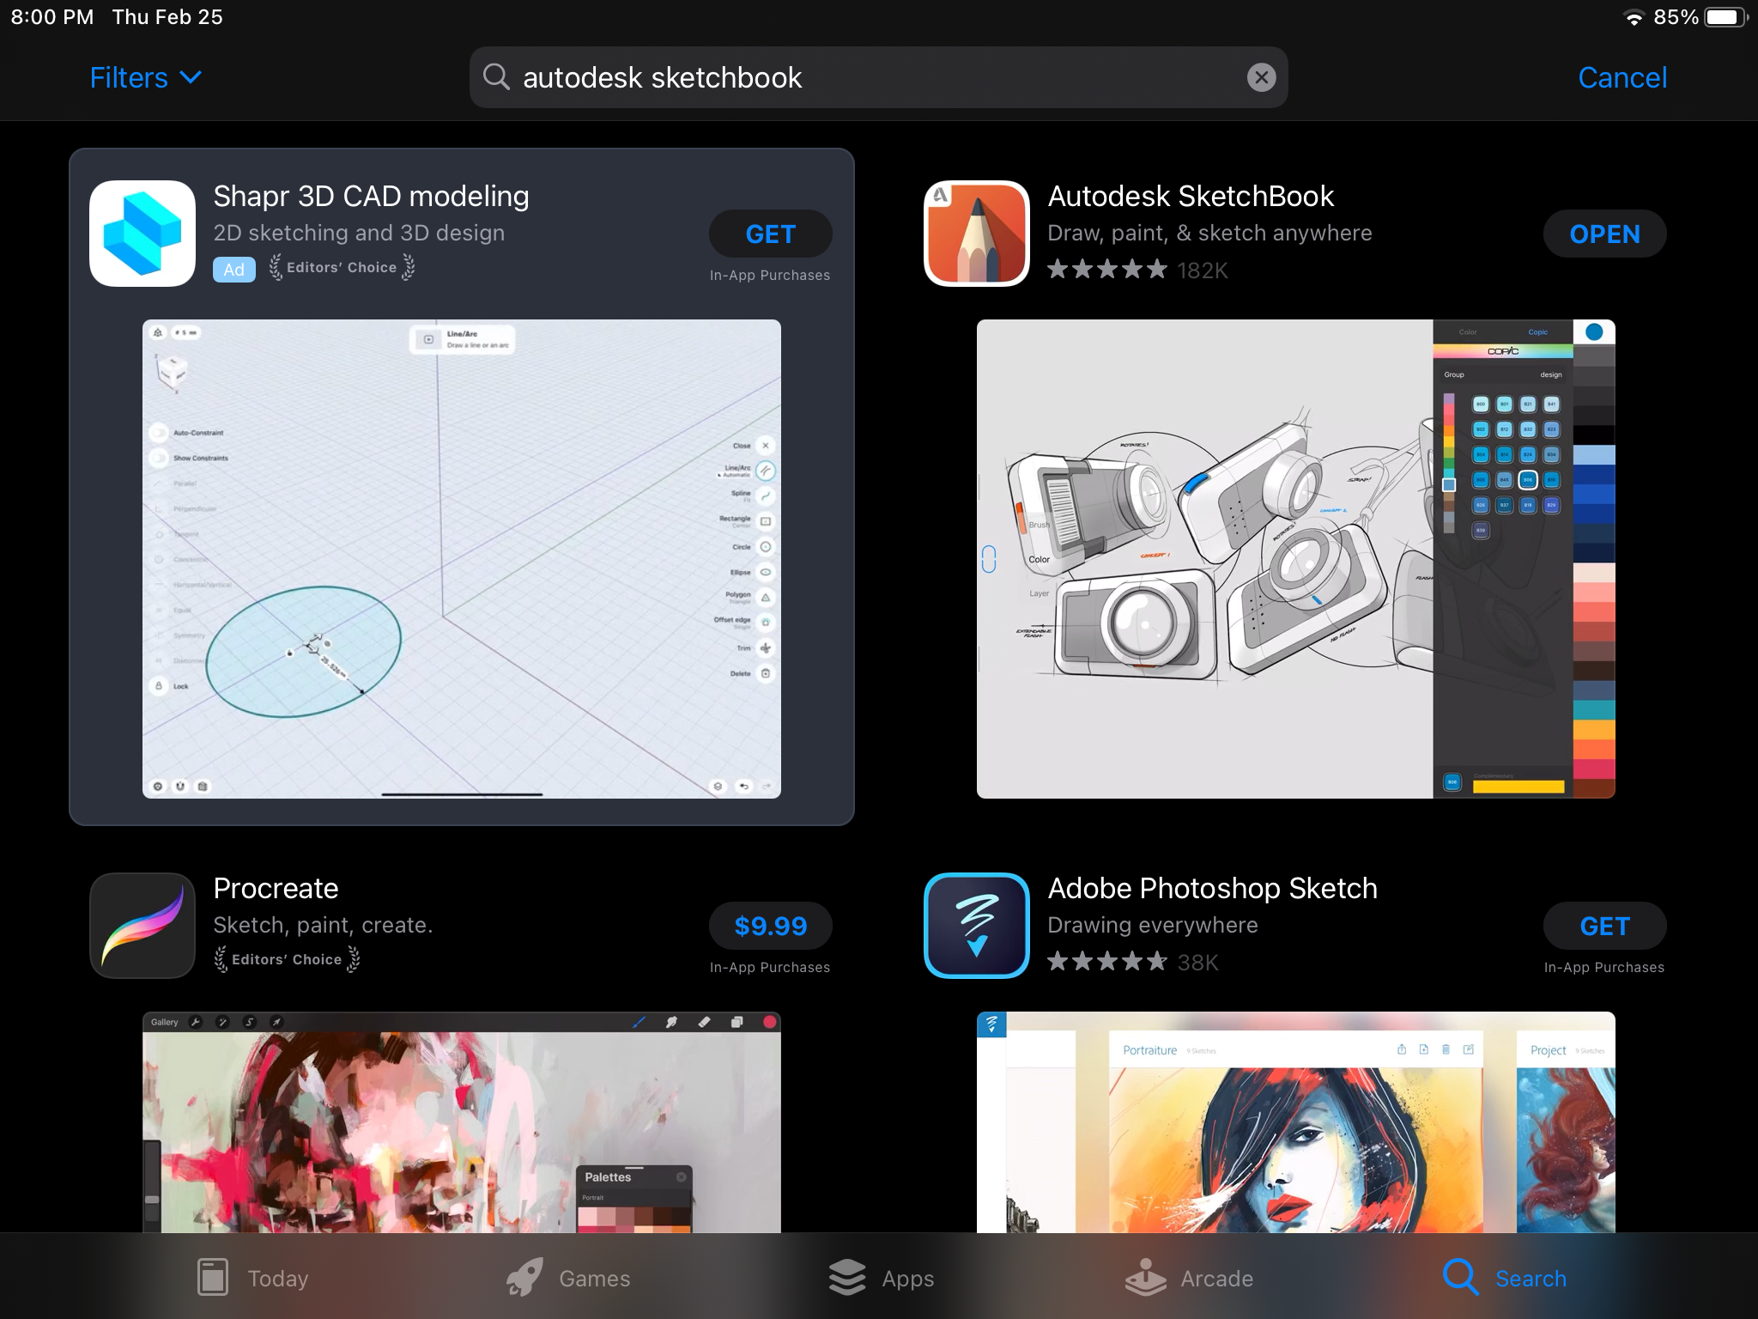The image size is (1758, 1319).
Task: Get Shapr 3D CAD modeling
Action: pos(770,234)
